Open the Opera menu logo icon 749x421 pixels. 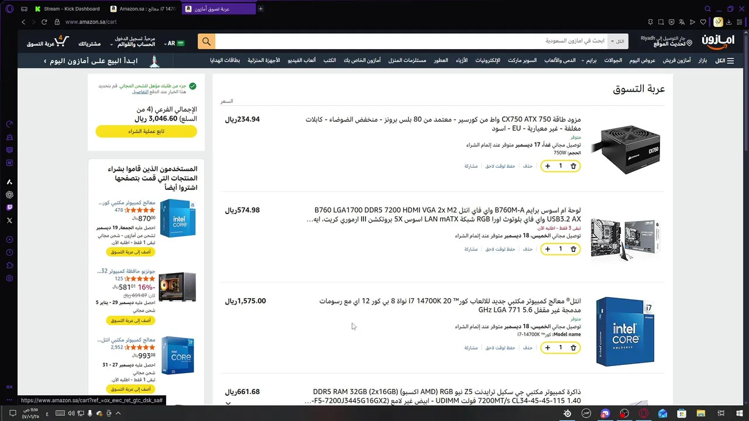point(9,9)
